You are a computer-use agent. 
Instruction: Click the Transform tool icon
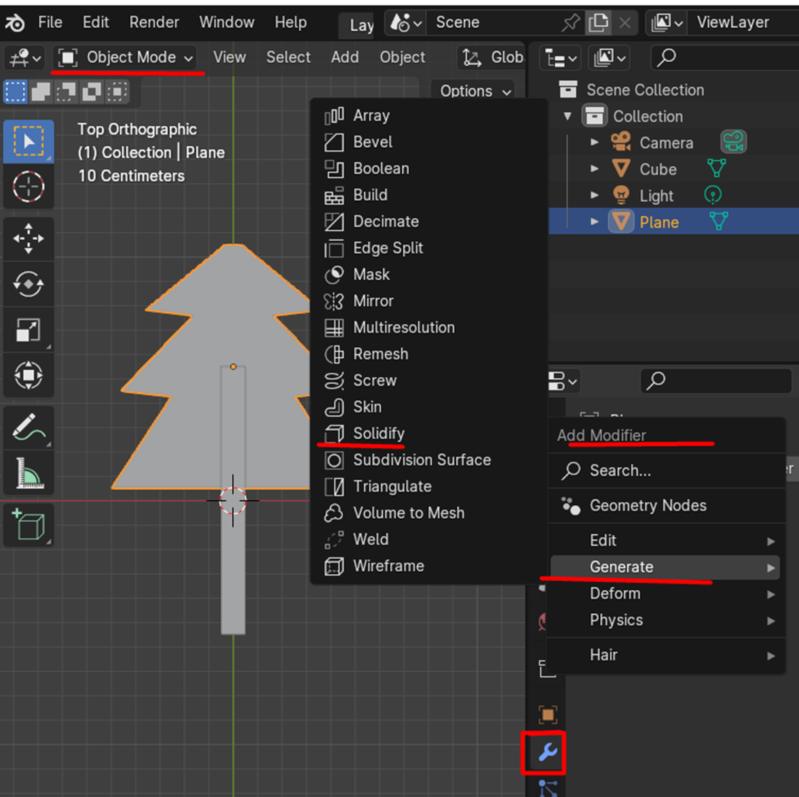click(28, 375)
